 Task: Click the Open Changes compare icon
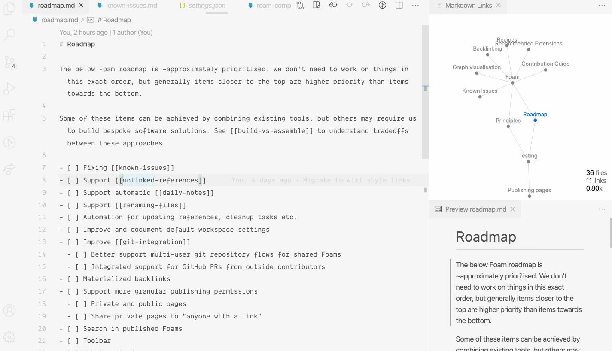click(300, 6)
